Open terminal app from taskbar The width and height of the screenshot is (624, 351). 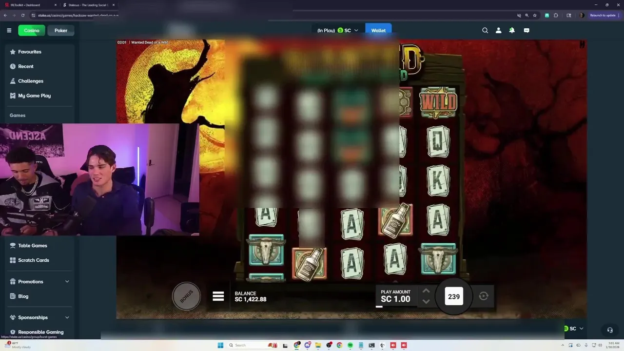(372, 345)
